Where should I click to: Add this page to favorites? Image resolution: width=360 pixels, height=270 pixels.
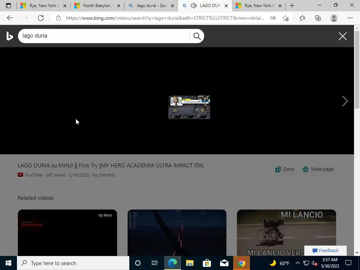coord(285,18)
